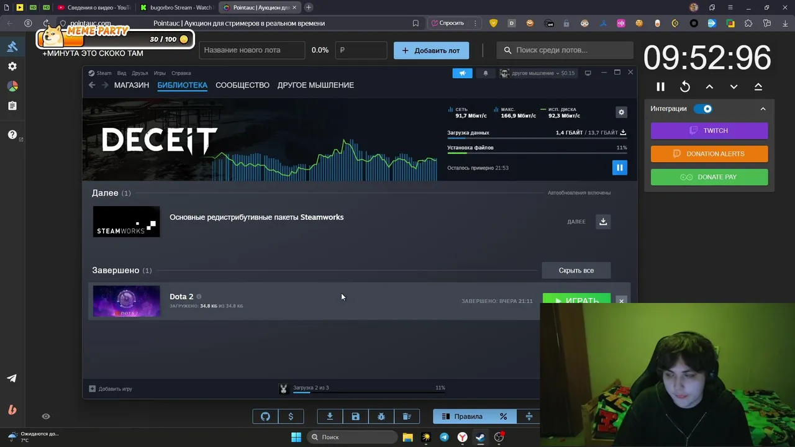Remove Dota 2 from completed list

621,300
